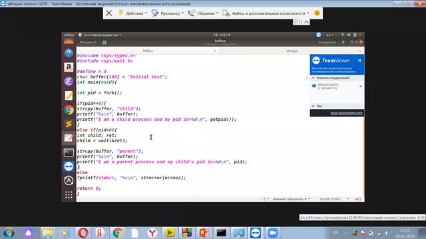The width and height of the screenshot is (426, 239).
Task: Click the volume icon in Ubuntu top bar
Action: pyautogui.click(x=349, y=35)
